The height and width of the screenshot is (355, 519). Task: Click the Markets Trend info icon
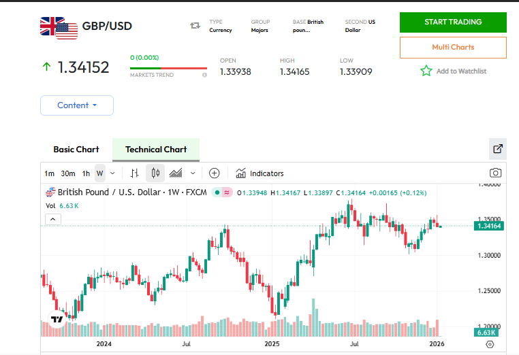click(204, 75)
